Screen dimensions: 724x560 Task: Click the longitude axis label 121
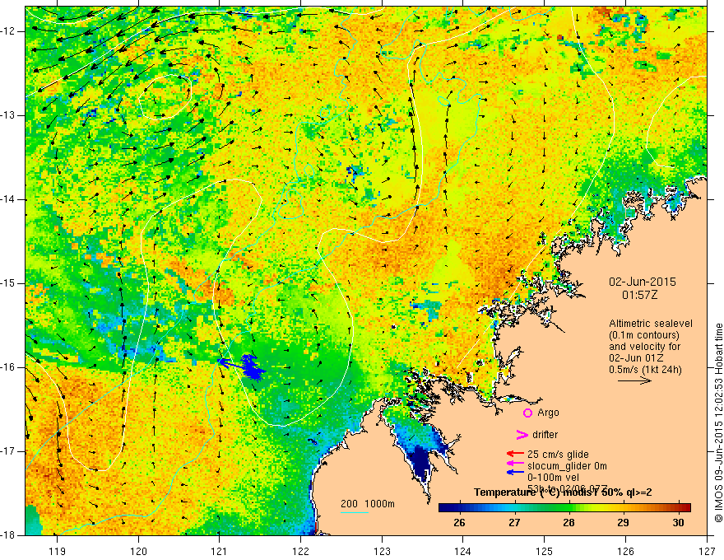[x=220, y=552]
